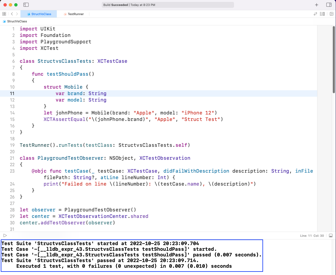Click line number 19 in the gutter

12,145
